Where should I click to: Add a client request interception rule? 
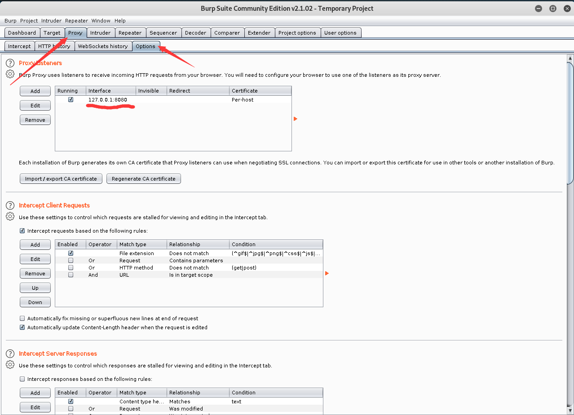click(x=35, y=245)
